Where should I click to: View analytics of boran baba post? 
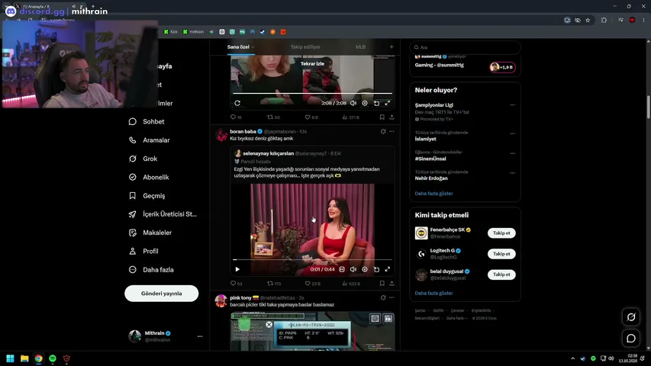coord(351,284)
